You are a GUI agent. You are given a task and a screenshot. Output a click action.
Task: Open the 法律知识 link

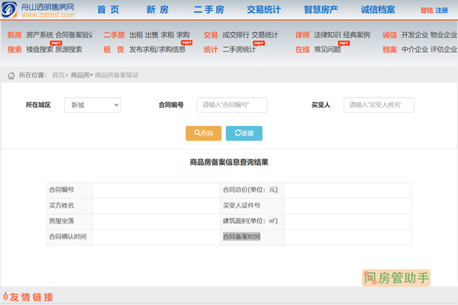[327, 35]
